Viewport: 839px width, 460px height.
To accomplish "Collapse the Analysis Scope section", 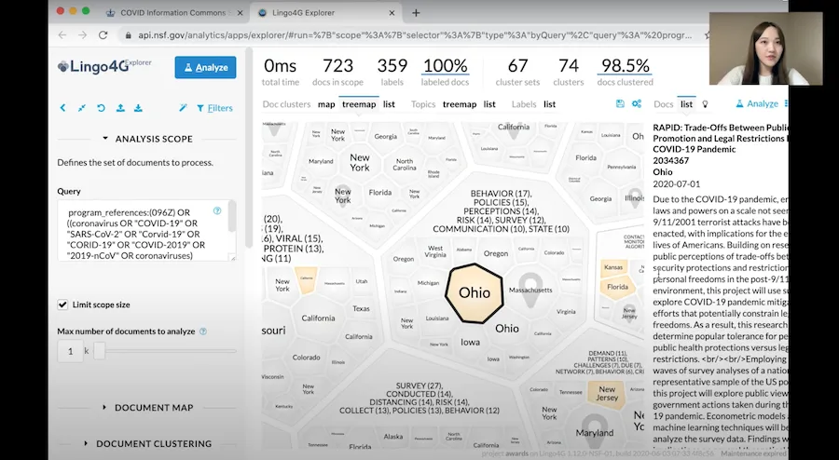I will coord(147,139).
